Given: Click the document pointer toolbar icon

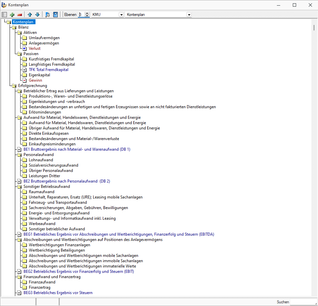Looking at the screenshot, I should 48,15.
